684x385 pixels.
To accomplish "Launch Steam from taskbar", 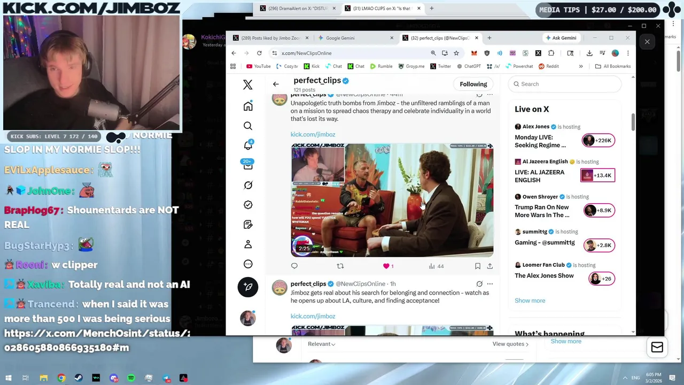I will (x=79, y=378).
